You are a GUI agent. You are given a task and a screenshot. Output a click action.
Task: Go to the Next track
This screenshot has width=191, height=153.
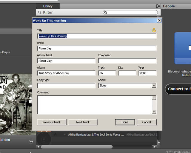83,122
